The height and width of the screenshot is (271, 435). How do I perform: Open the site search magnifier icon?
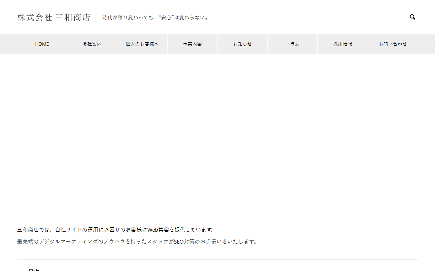click(412, 17)
